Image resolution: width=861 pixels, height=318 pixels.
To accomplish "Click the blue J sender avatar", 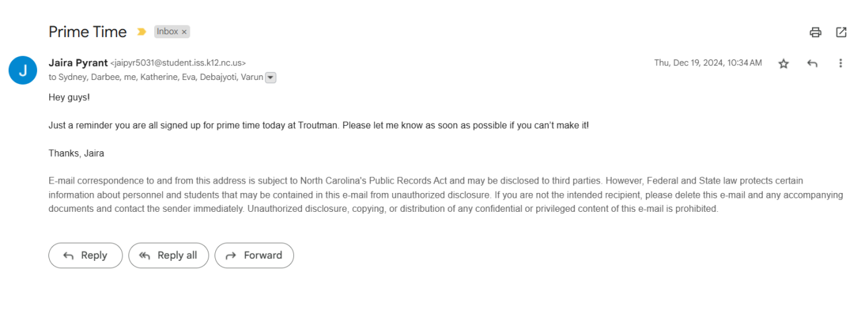I will click(x=23, y=70).
